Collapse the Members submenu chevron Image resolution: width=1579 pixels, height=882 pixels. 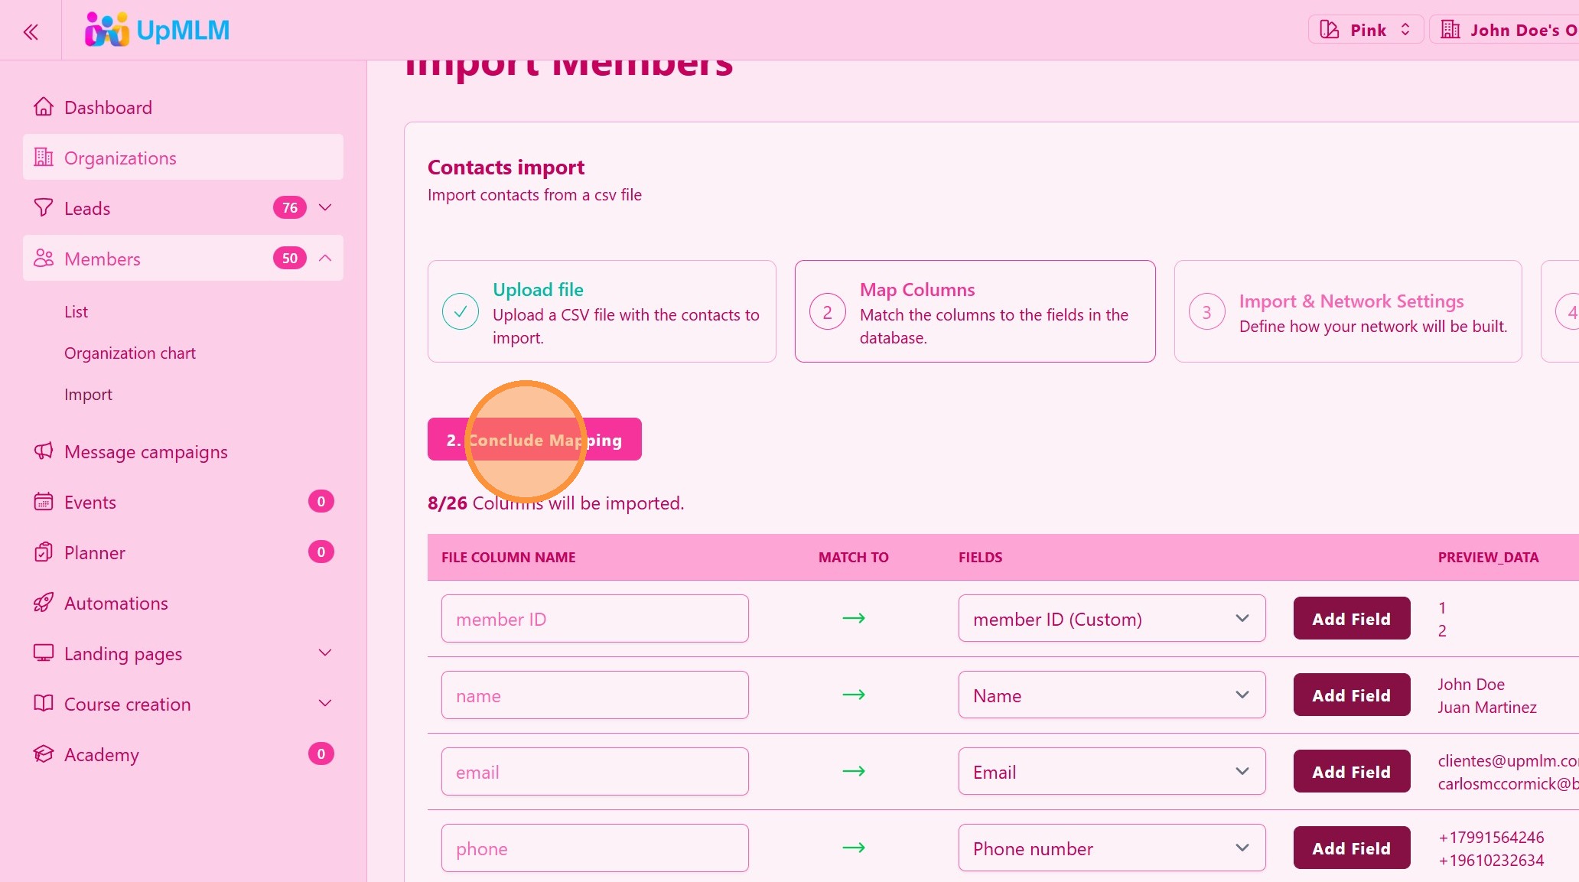point(325,259)
